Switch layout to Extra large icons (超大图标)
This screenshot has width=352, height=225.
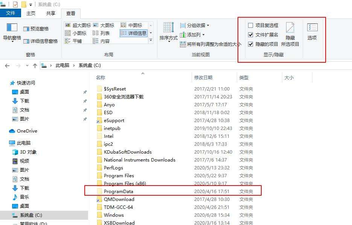[78, 25]
